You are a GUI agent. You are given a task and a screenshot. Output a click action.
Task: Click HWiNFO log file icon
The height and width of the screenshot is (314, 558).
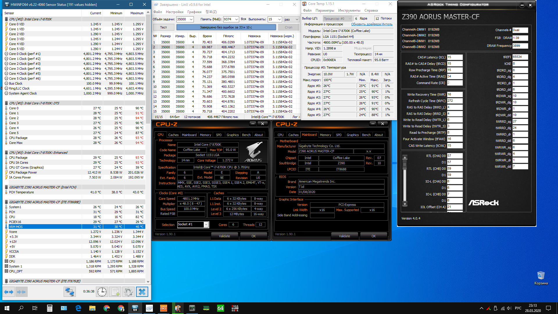click(x=115, y=292)
